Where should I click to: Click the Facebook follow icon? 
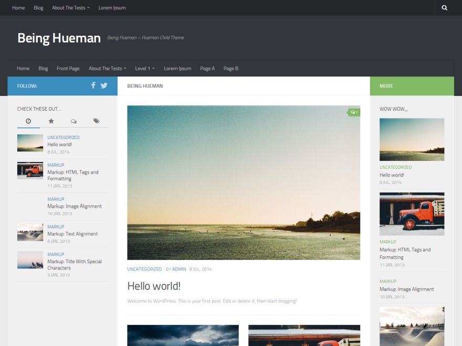[x=93, y=85]
